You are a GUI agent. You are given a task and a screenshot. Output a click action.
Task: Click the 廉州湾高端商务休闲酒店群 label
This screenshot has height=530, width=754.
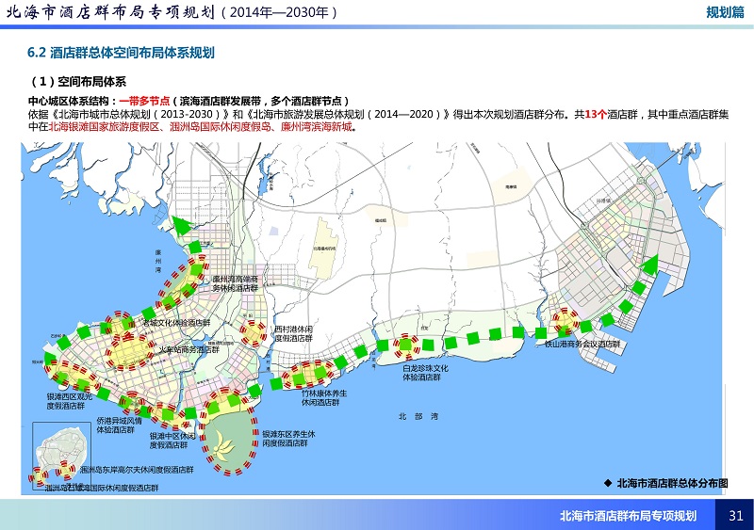(234, 284)
